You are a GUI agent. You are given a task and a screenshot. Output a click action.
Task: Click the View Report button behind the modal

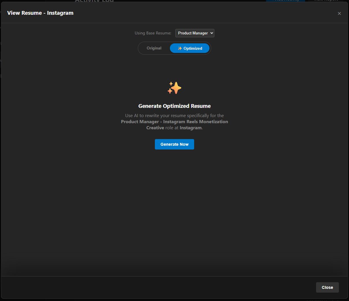326,1
